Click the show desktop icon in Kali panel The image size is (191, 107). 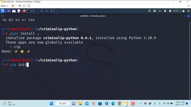pyautogui.click(x=9, y=11)
